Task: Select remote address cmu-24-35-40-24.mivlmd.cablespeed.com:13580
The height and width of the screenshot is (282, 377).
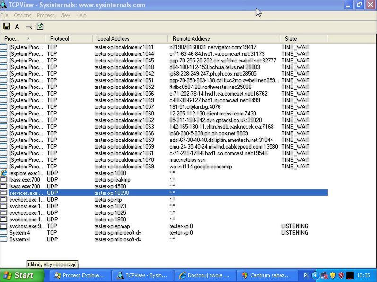Action: (224, 146)
